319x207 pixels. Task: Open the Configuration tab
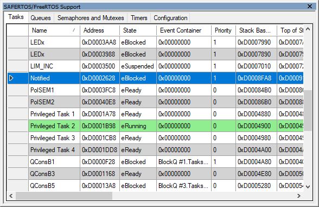[170, 18]
